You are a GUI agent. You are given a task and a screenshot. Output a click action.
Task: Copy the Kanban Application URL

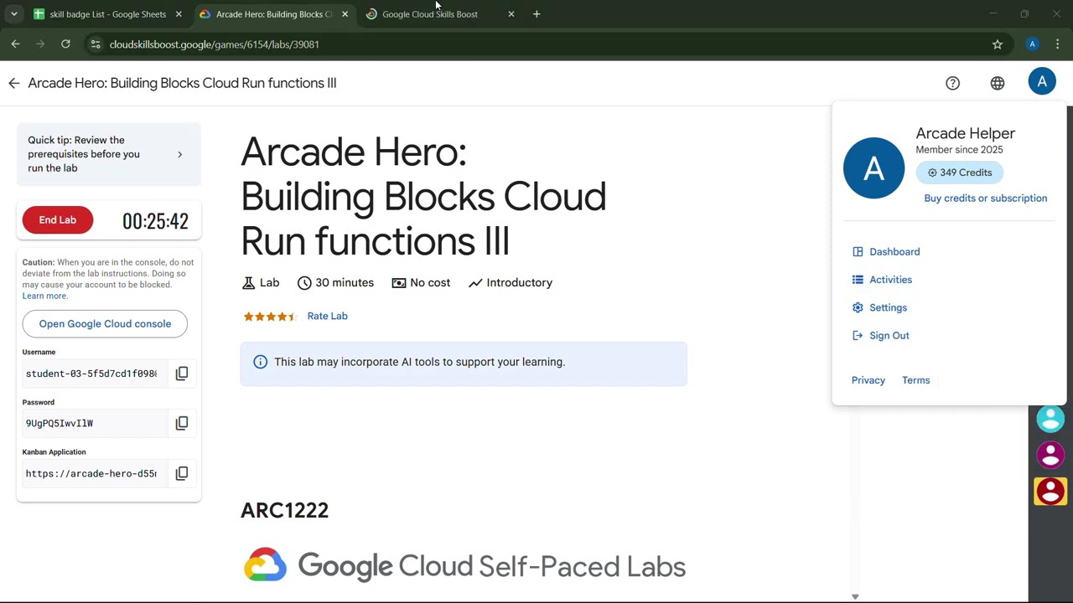tap(182, 473)
